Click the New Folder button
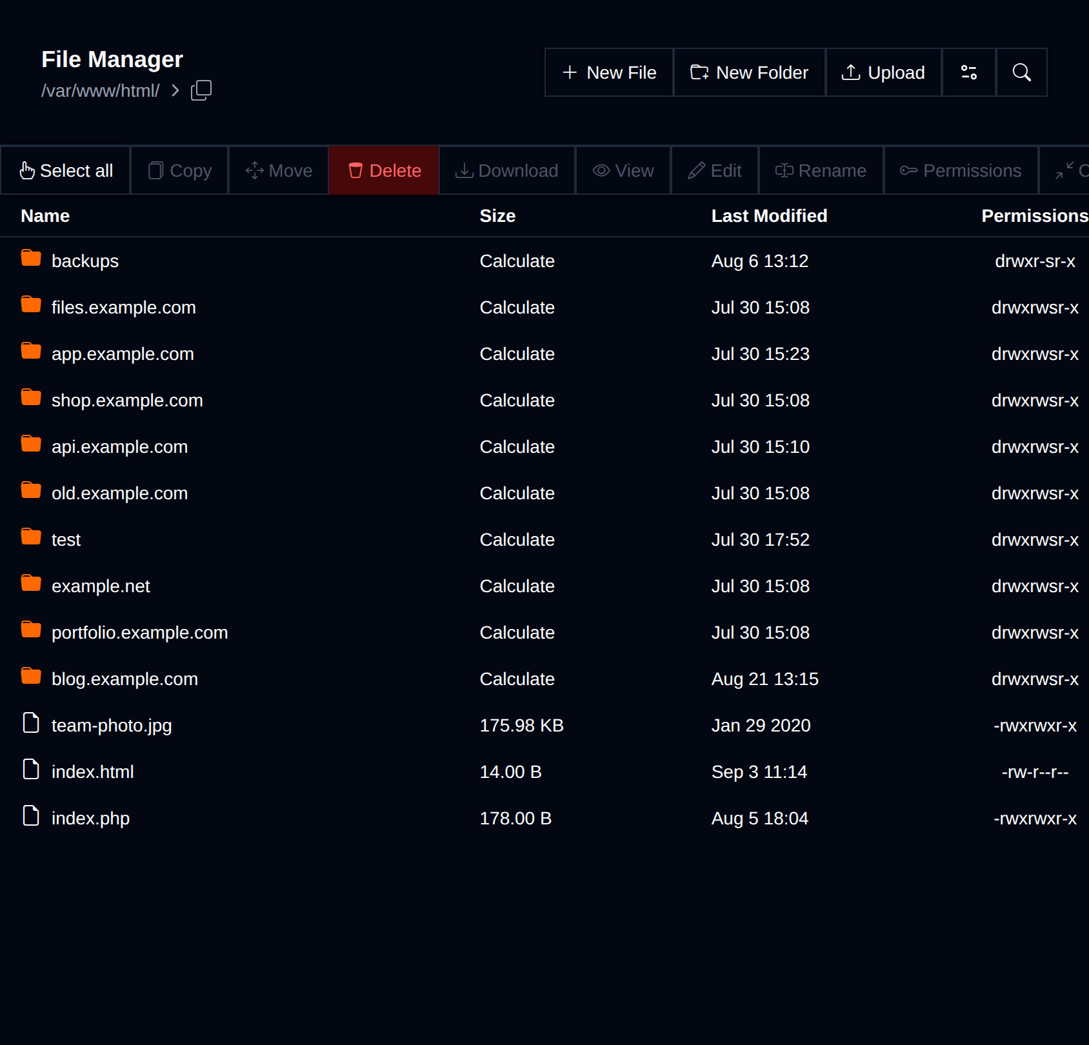This screenshot has height=1045, width=1089. 750,72
